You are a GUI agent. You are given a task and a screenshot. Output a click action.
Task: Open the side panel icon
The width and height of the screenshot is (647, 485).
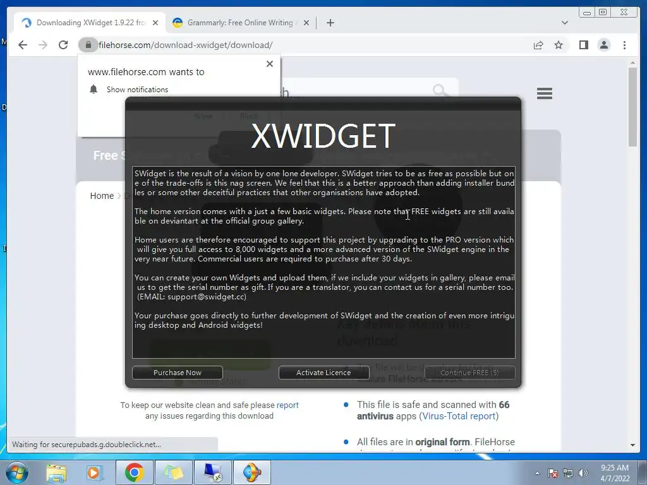click(583, 45)
